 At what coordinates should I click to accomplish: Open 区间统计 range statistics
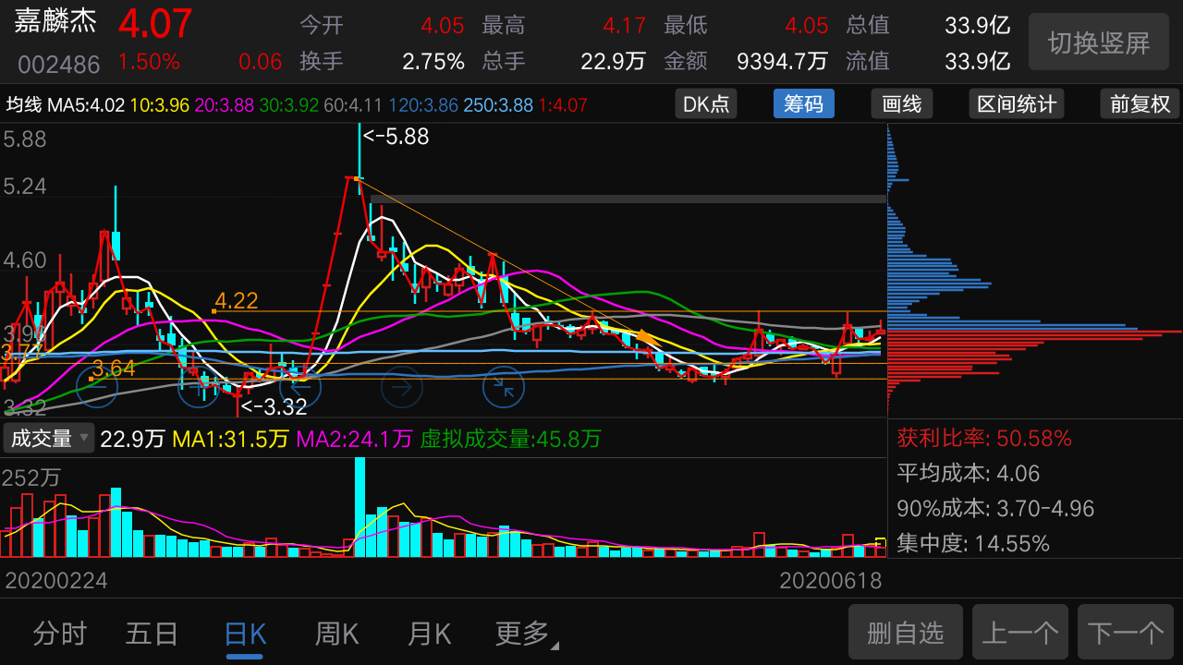1017,104
